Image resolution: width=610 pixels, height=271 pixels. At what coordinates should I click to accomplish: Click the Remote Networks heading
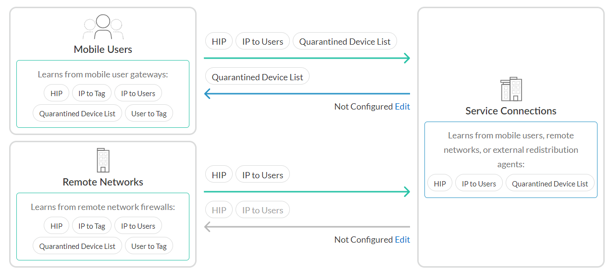103,182
